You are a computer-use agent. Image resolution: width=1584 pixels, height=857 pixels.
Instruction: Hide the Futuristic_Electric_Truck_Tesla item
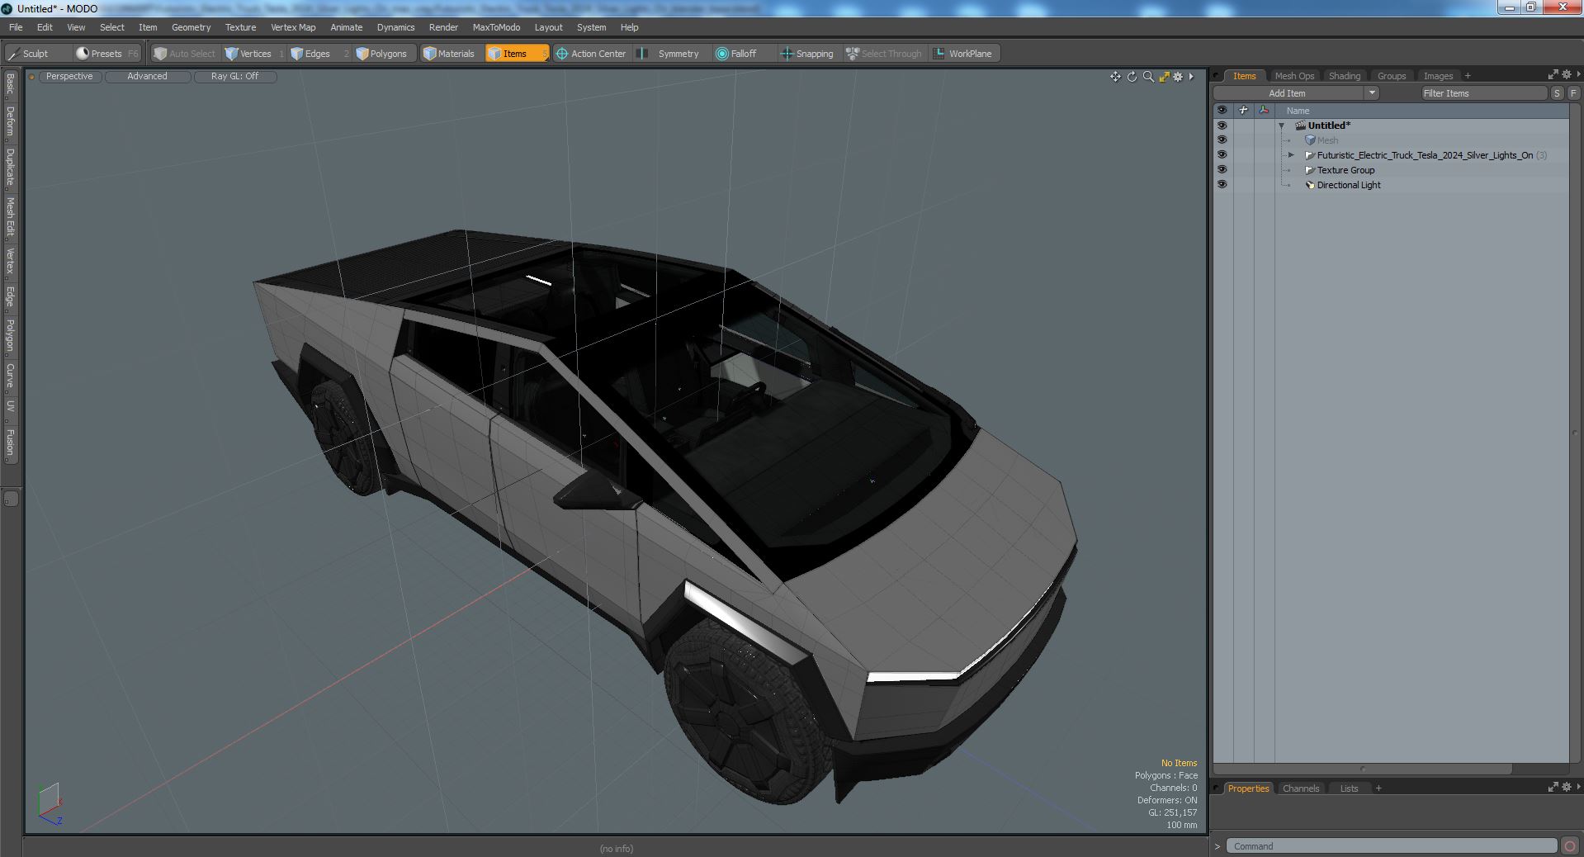pos(1222,155)
